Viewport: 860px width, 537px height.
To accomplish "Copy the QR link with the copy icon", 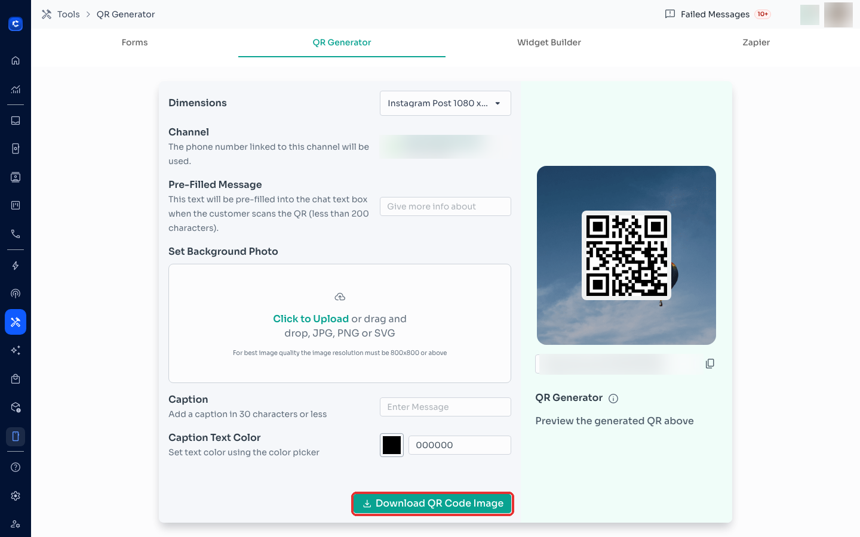I will (709, 364).
